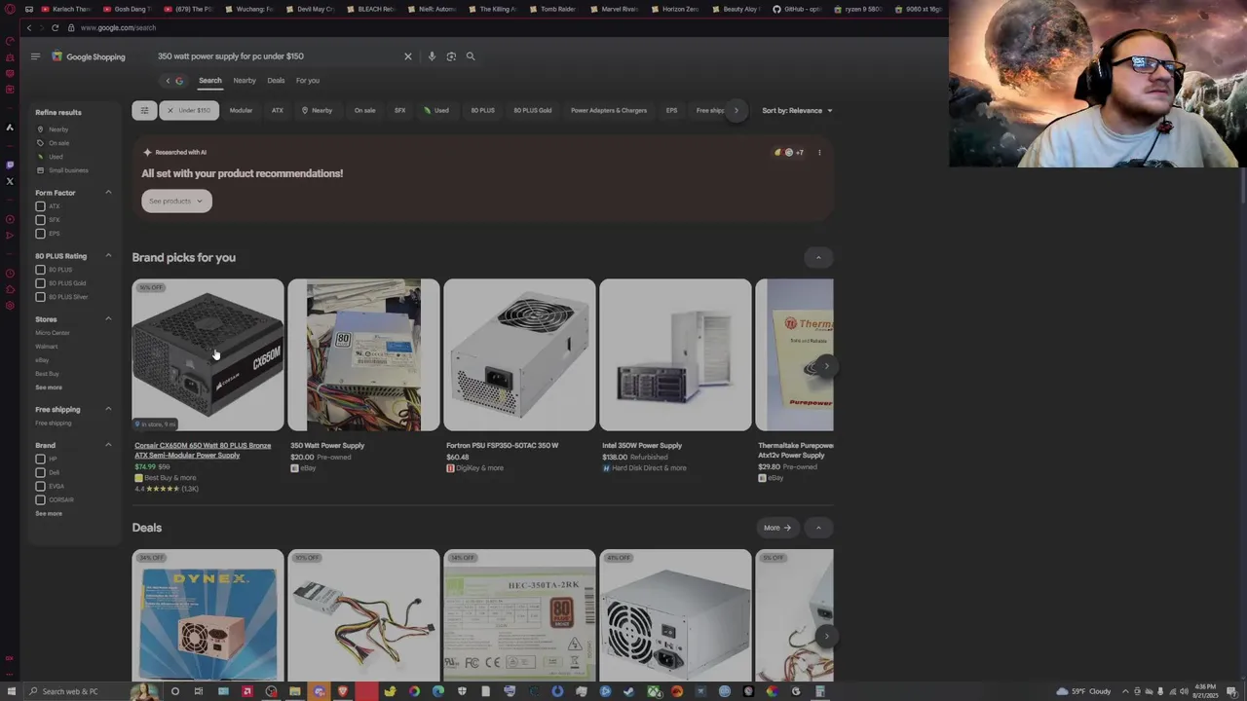
Task: Click the Opera GX logo icon
Action: pos(10,9)
